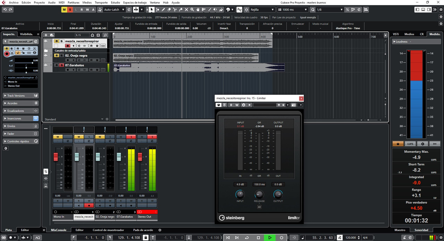The height and width of the screenshot is (241, 444).
Task: Toggle Limiter bypass button
Action: [x=224, y=105]
